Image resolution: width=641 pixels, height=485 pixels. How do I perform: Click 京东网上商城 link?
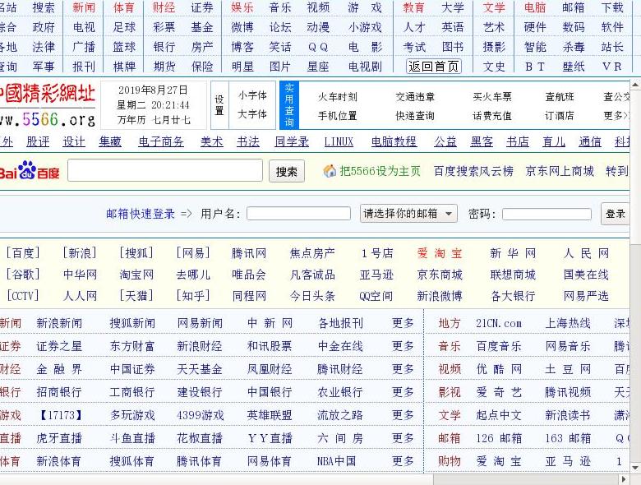(560, 171)
